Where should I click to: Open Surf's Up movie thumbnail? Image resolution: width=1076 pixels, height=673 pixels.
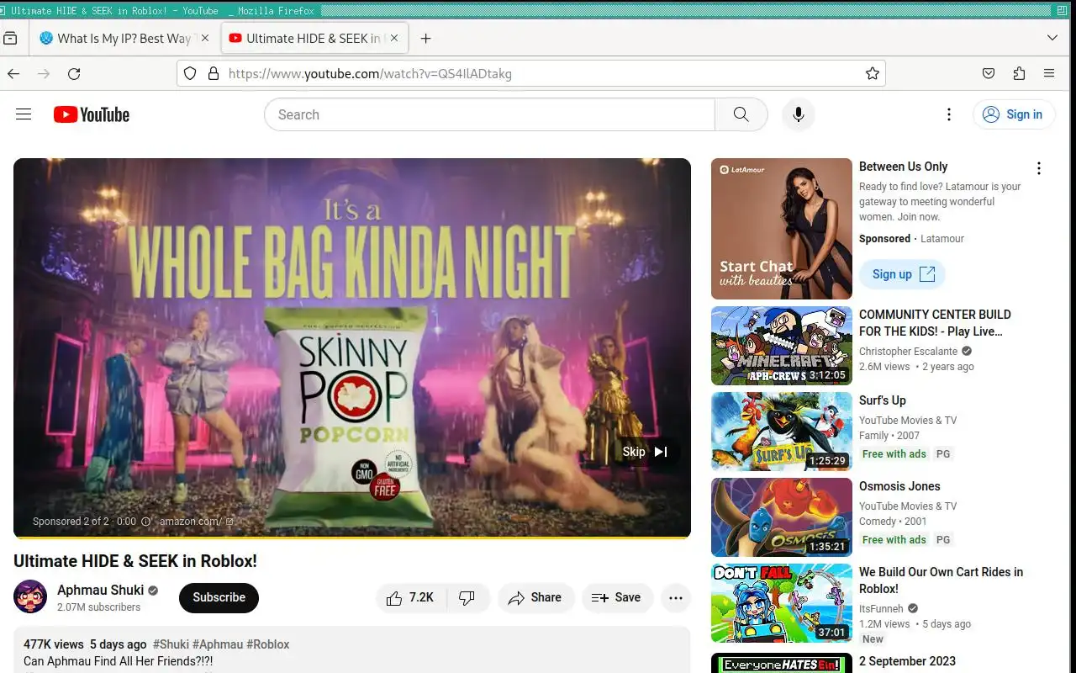(782, 432)
